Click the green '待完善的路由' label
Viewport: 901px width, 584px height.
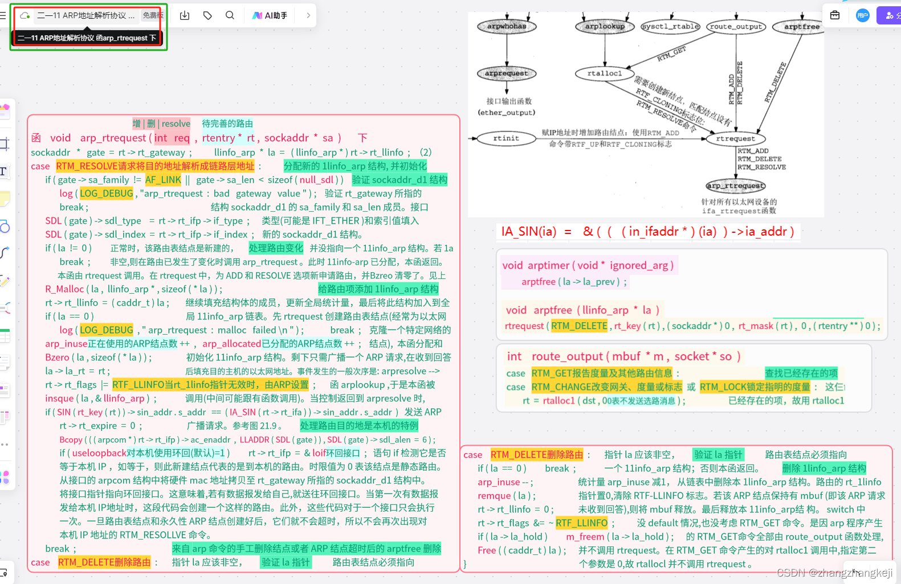point(227,124)
